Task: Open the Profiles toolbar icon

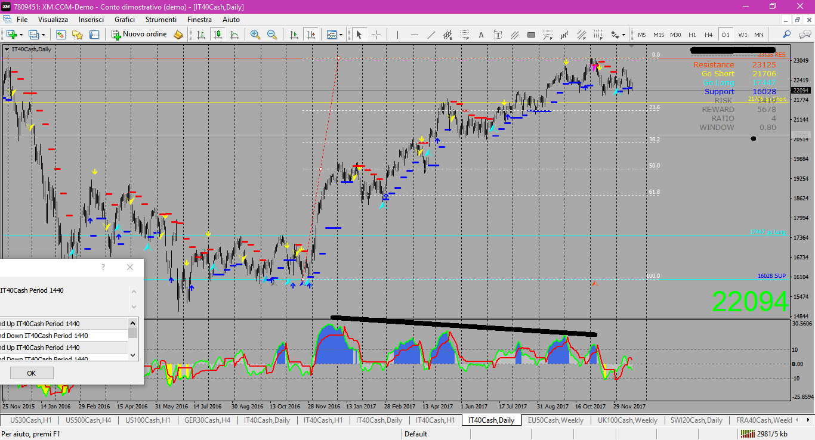Action: coord(33,35)
